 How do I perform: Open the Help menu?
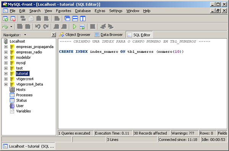pyautogui.click(x=147, y=11)
